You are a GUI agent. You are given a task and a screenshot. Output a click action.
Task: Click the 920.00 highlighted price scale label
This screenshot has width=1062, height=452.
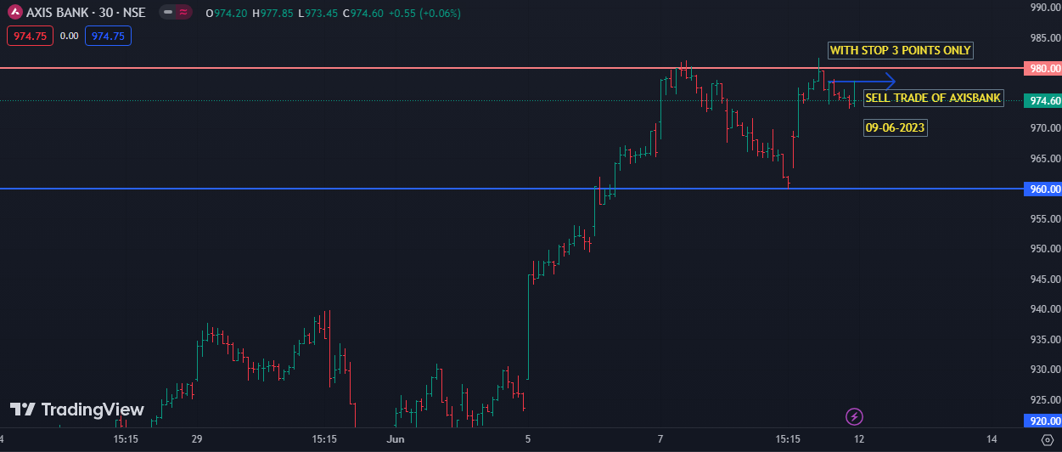(x=1042, y=421)
